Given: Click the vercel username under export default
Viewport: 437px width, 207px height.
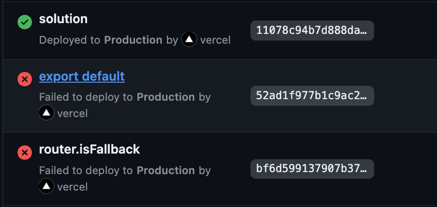Looking at the screenshot, I should pos(73,114).
